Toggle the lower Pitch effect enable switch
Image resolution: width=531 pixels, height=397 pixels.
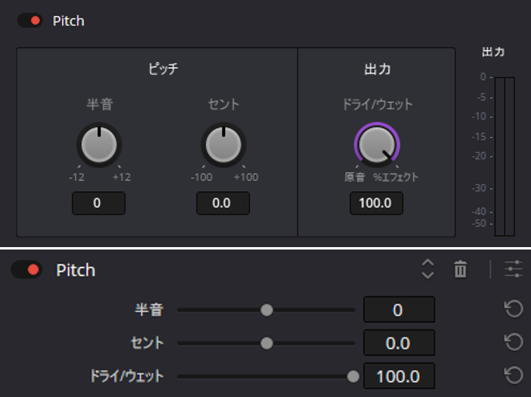coord(27,270)
